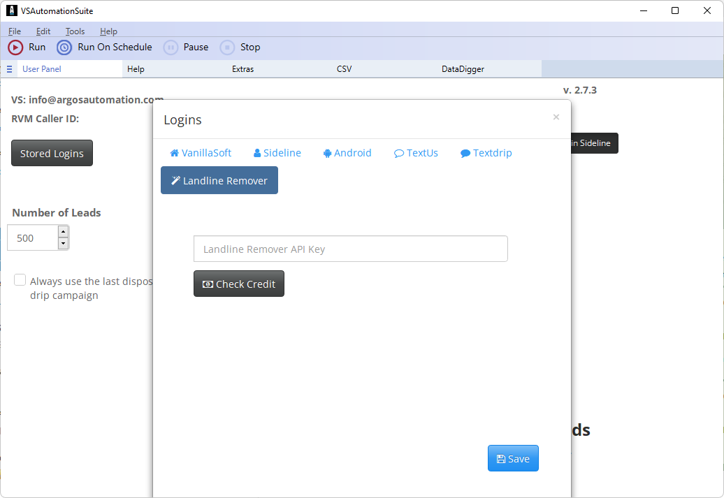Open the Android login tab
This screenshot has width=724, height=498.
[347, 153]
